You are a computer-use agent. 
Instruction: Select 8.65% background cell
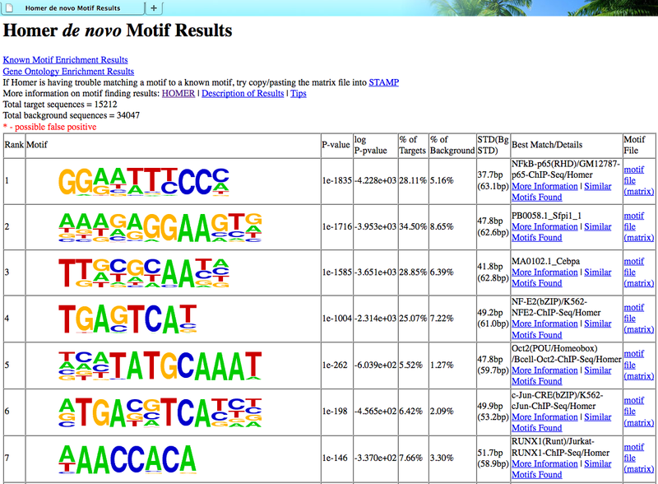[x=452, y=227]
